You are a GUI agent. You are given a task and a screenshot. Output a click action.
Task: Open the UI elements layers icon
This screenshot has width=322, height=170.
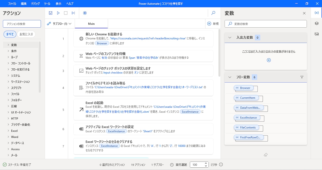pyautogui.click(x=316, y=23)
